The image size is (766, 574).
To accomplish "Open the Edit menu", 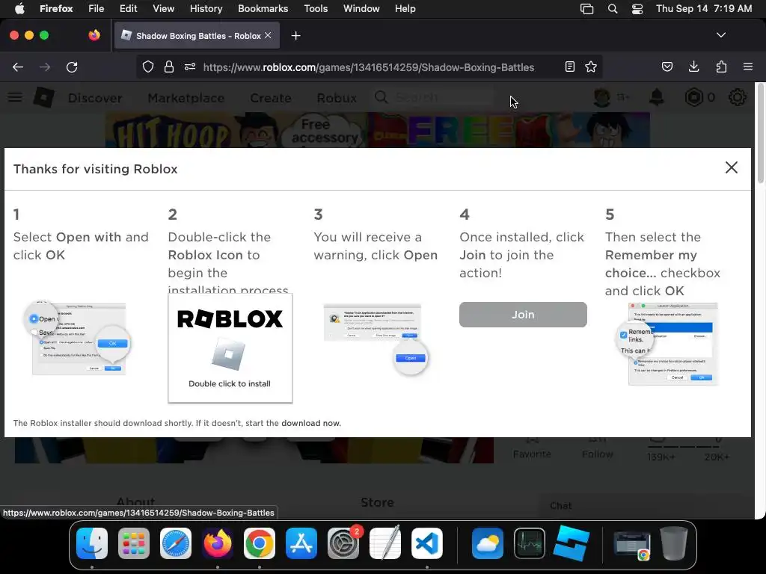I will (128, 8).
